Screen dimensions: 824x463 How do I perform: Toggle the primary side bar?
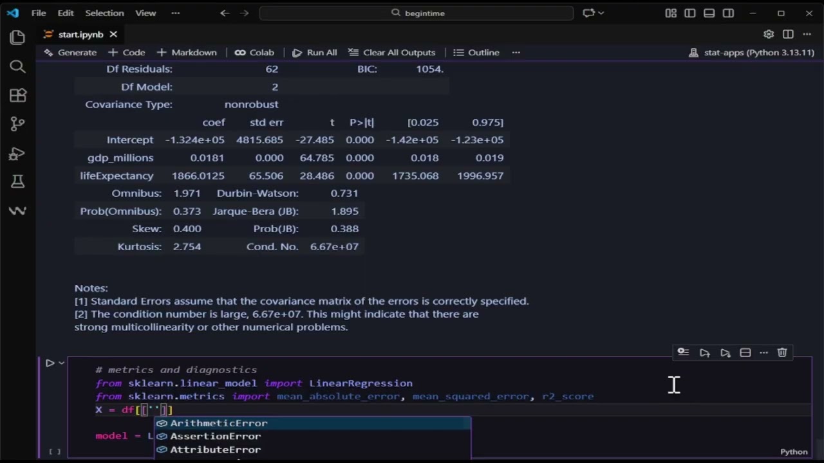[690, 13]
